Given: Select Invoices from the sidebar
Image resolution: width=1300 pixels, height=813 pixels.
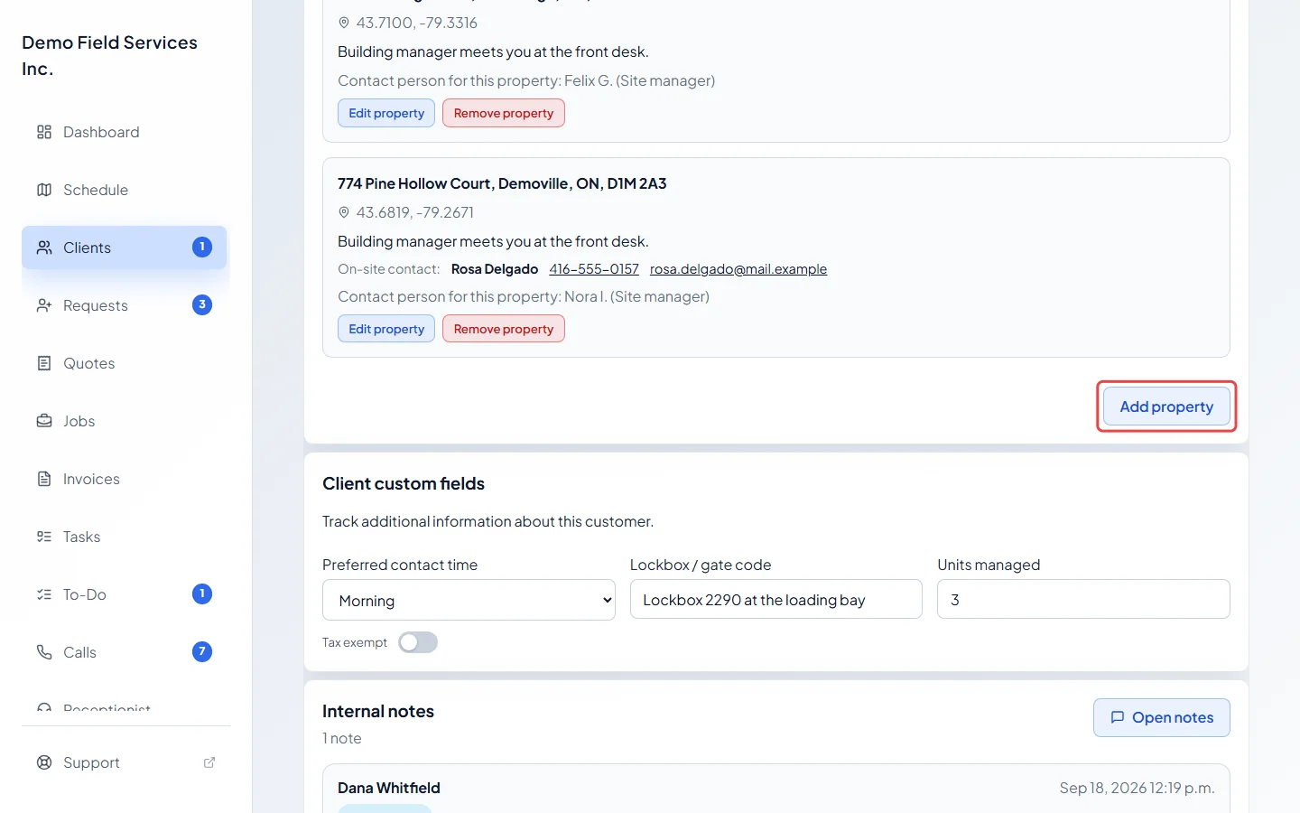Looking at the screenshot, I should pyautogui.click(x=125, y=479).
